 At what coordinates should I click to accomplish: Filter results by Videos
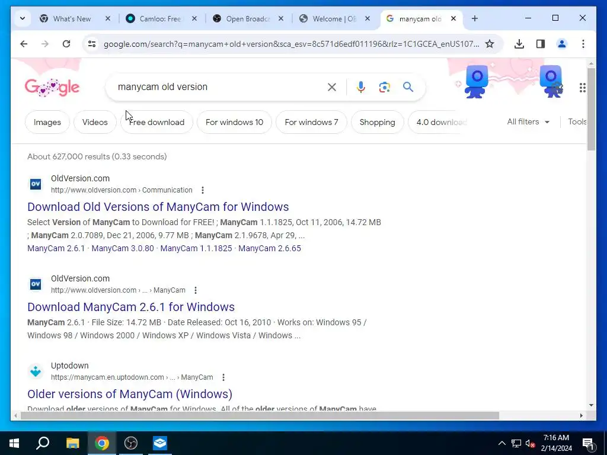(95, 122)
